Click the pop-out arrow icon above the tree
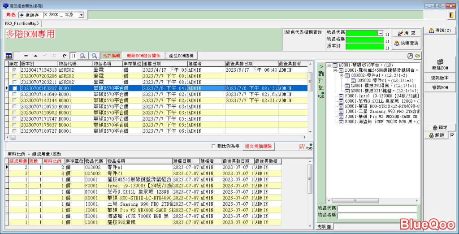The width and height of the screenshot is (459, 234). pos(410,56)
